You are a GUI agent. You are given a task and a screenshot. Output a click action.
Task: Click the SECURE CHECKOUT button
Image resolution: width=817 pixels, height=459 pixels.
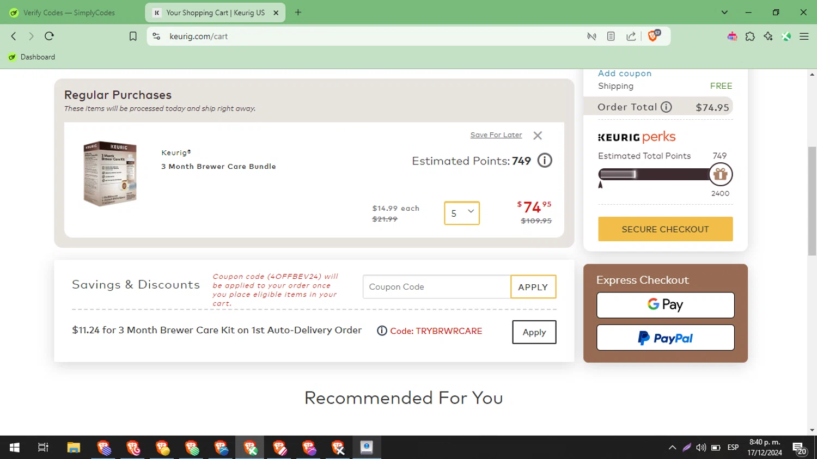(666, 229)
